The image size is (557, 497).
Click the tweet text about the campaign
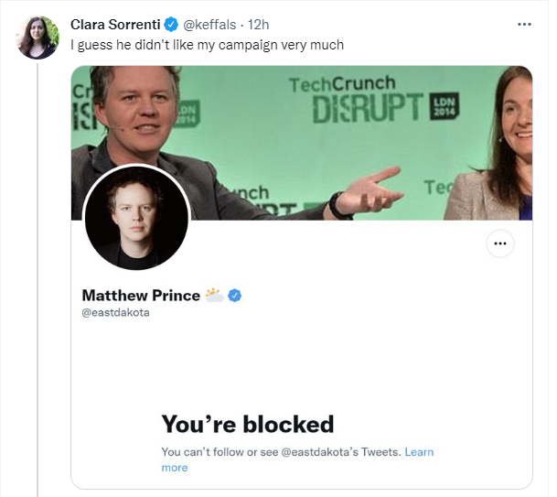[208, 45]
